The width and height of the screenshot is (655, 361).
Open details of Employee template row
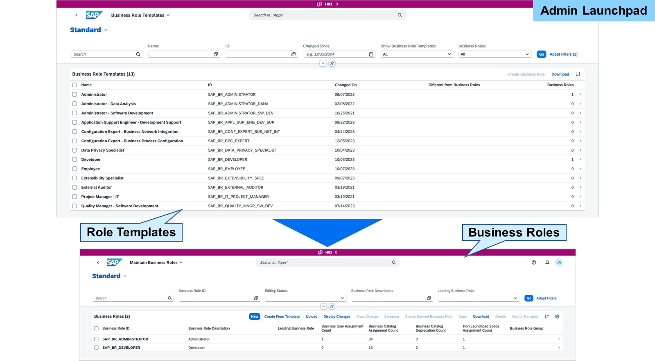[580, 169]
